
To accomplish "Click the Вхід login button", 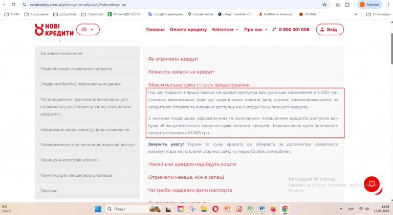I will click(x=330, y=30).
